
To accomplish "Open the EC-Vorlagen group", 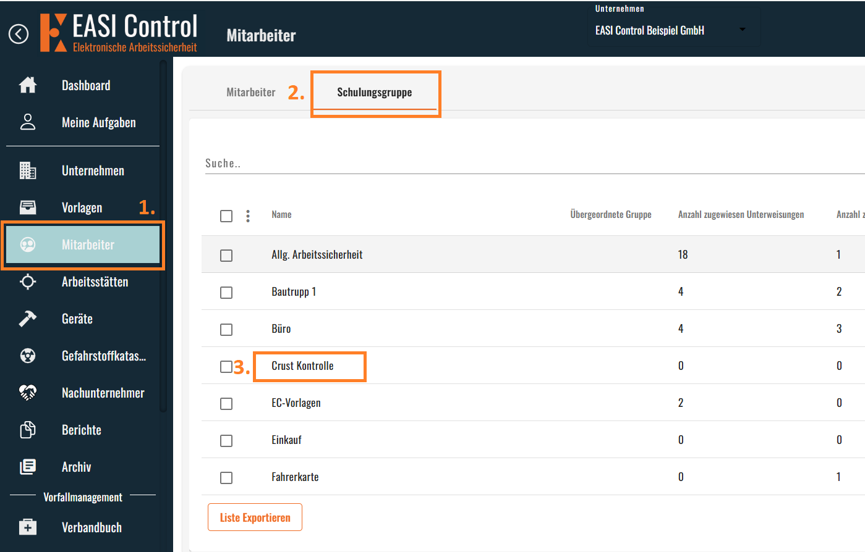I will [x=296, y=403].
